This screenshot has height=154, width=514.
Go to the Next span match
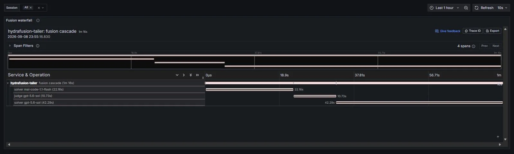[496, 46]
